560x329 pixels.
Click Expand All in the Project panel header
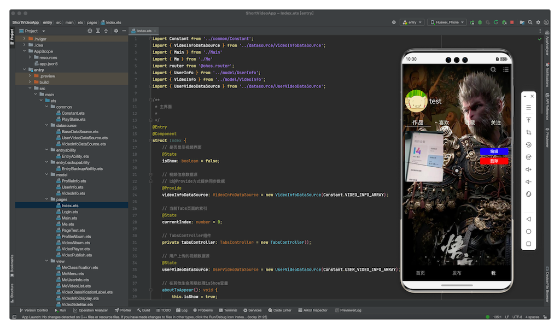(98, 31)
